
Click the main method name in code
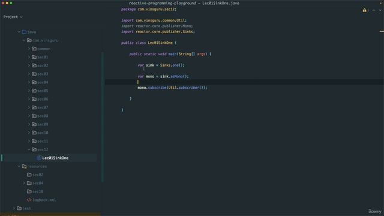coord(172,54)
